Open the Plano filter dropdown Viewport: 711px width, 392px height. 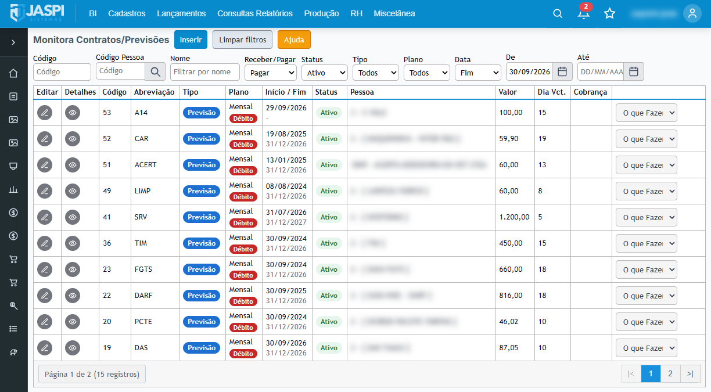[x=427, y=73]
